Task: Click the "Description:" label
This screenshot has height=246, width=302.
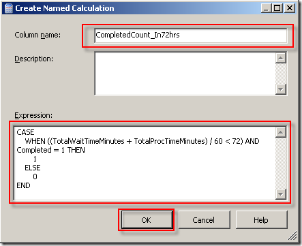Action: [33, 59]
